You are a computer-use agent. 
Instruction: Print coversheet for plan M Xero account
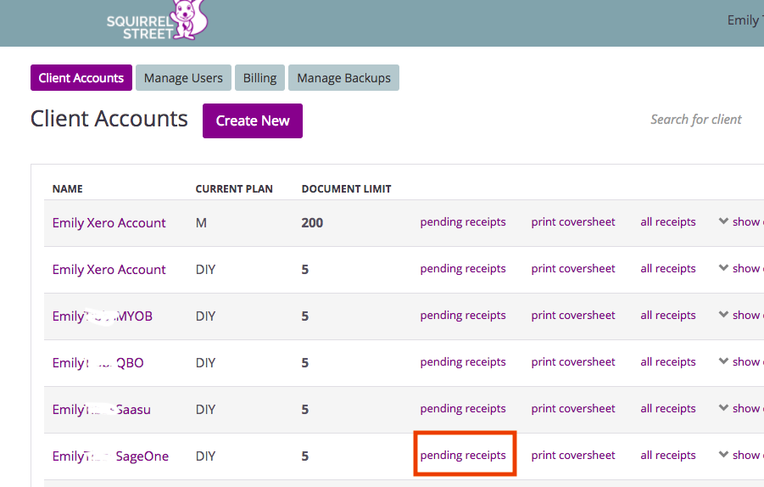(573, 221)
